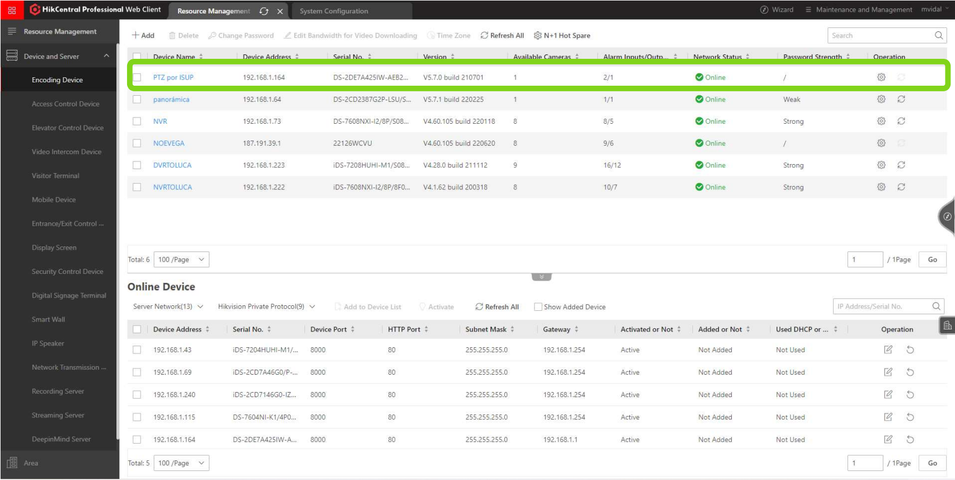Click Add button in toolbar
The image size is (955, 480).
click(x=143, y=35)
